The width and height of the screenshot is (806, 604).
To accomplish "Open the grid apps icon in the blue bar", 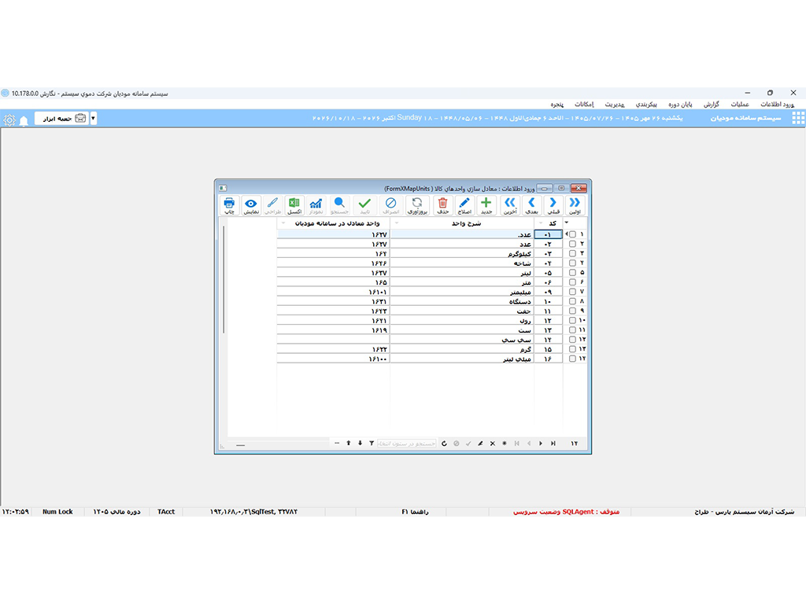I will click(x=798, y=118).
